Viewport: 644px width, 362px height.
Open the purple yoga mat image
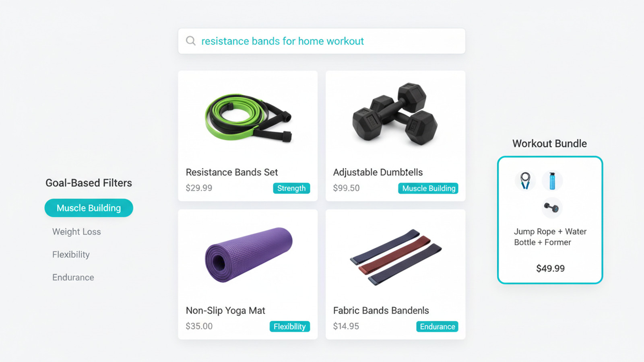click(x=248, y=255)
